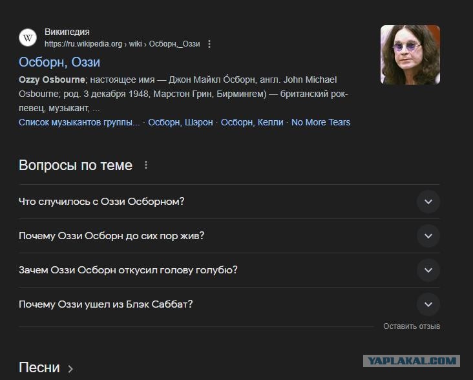Expand Что случилось с Оззи Осборном chevron
Viewport: 473px width, 380px height.
[x=428, y=202]
